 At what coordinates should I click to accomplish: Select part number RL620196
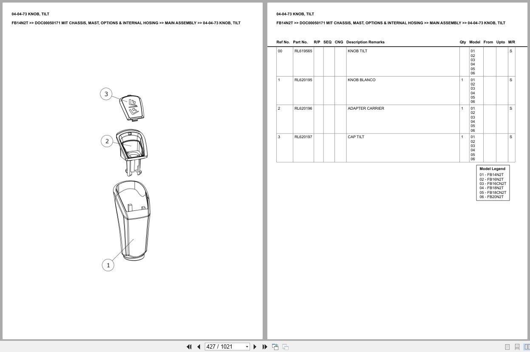303,108
